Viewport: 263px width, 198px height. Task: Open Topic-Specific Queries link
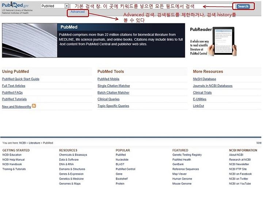coord(113,106)
